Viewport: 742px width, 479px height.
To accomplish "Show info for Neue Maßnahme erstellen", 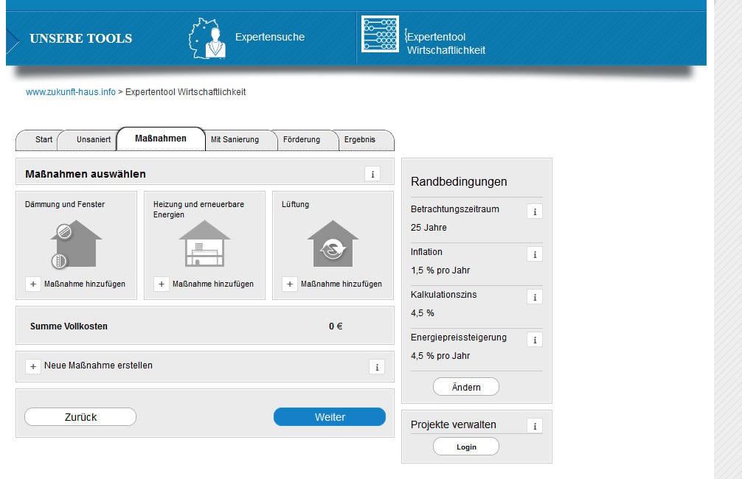I will tap(377, 367).
